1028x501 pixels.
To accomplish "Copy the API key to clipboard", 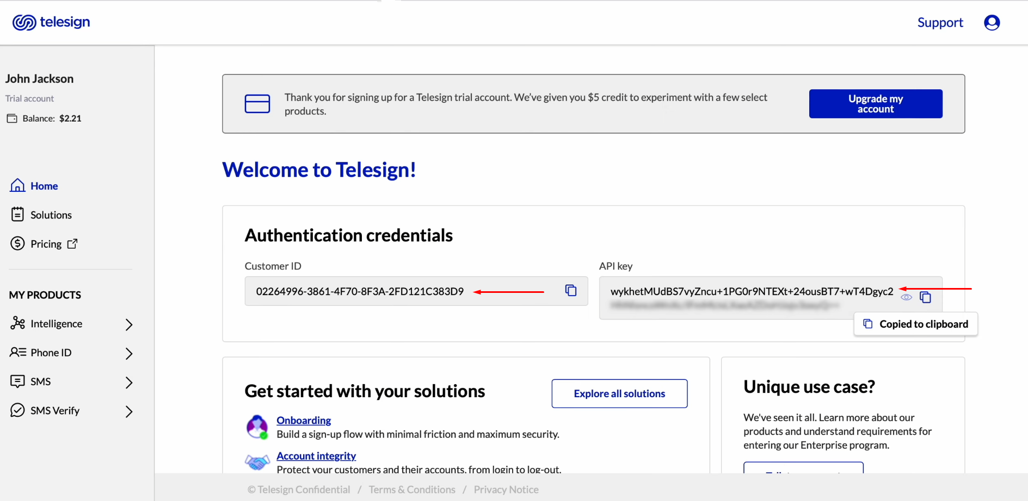I will point(925,297).
